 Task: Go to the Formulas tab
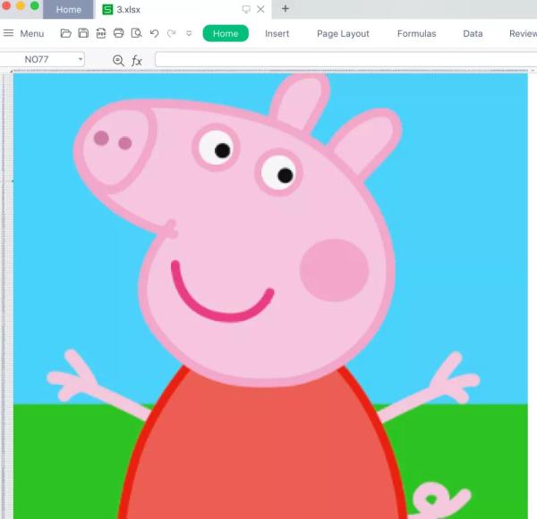[x=416, y=33]
